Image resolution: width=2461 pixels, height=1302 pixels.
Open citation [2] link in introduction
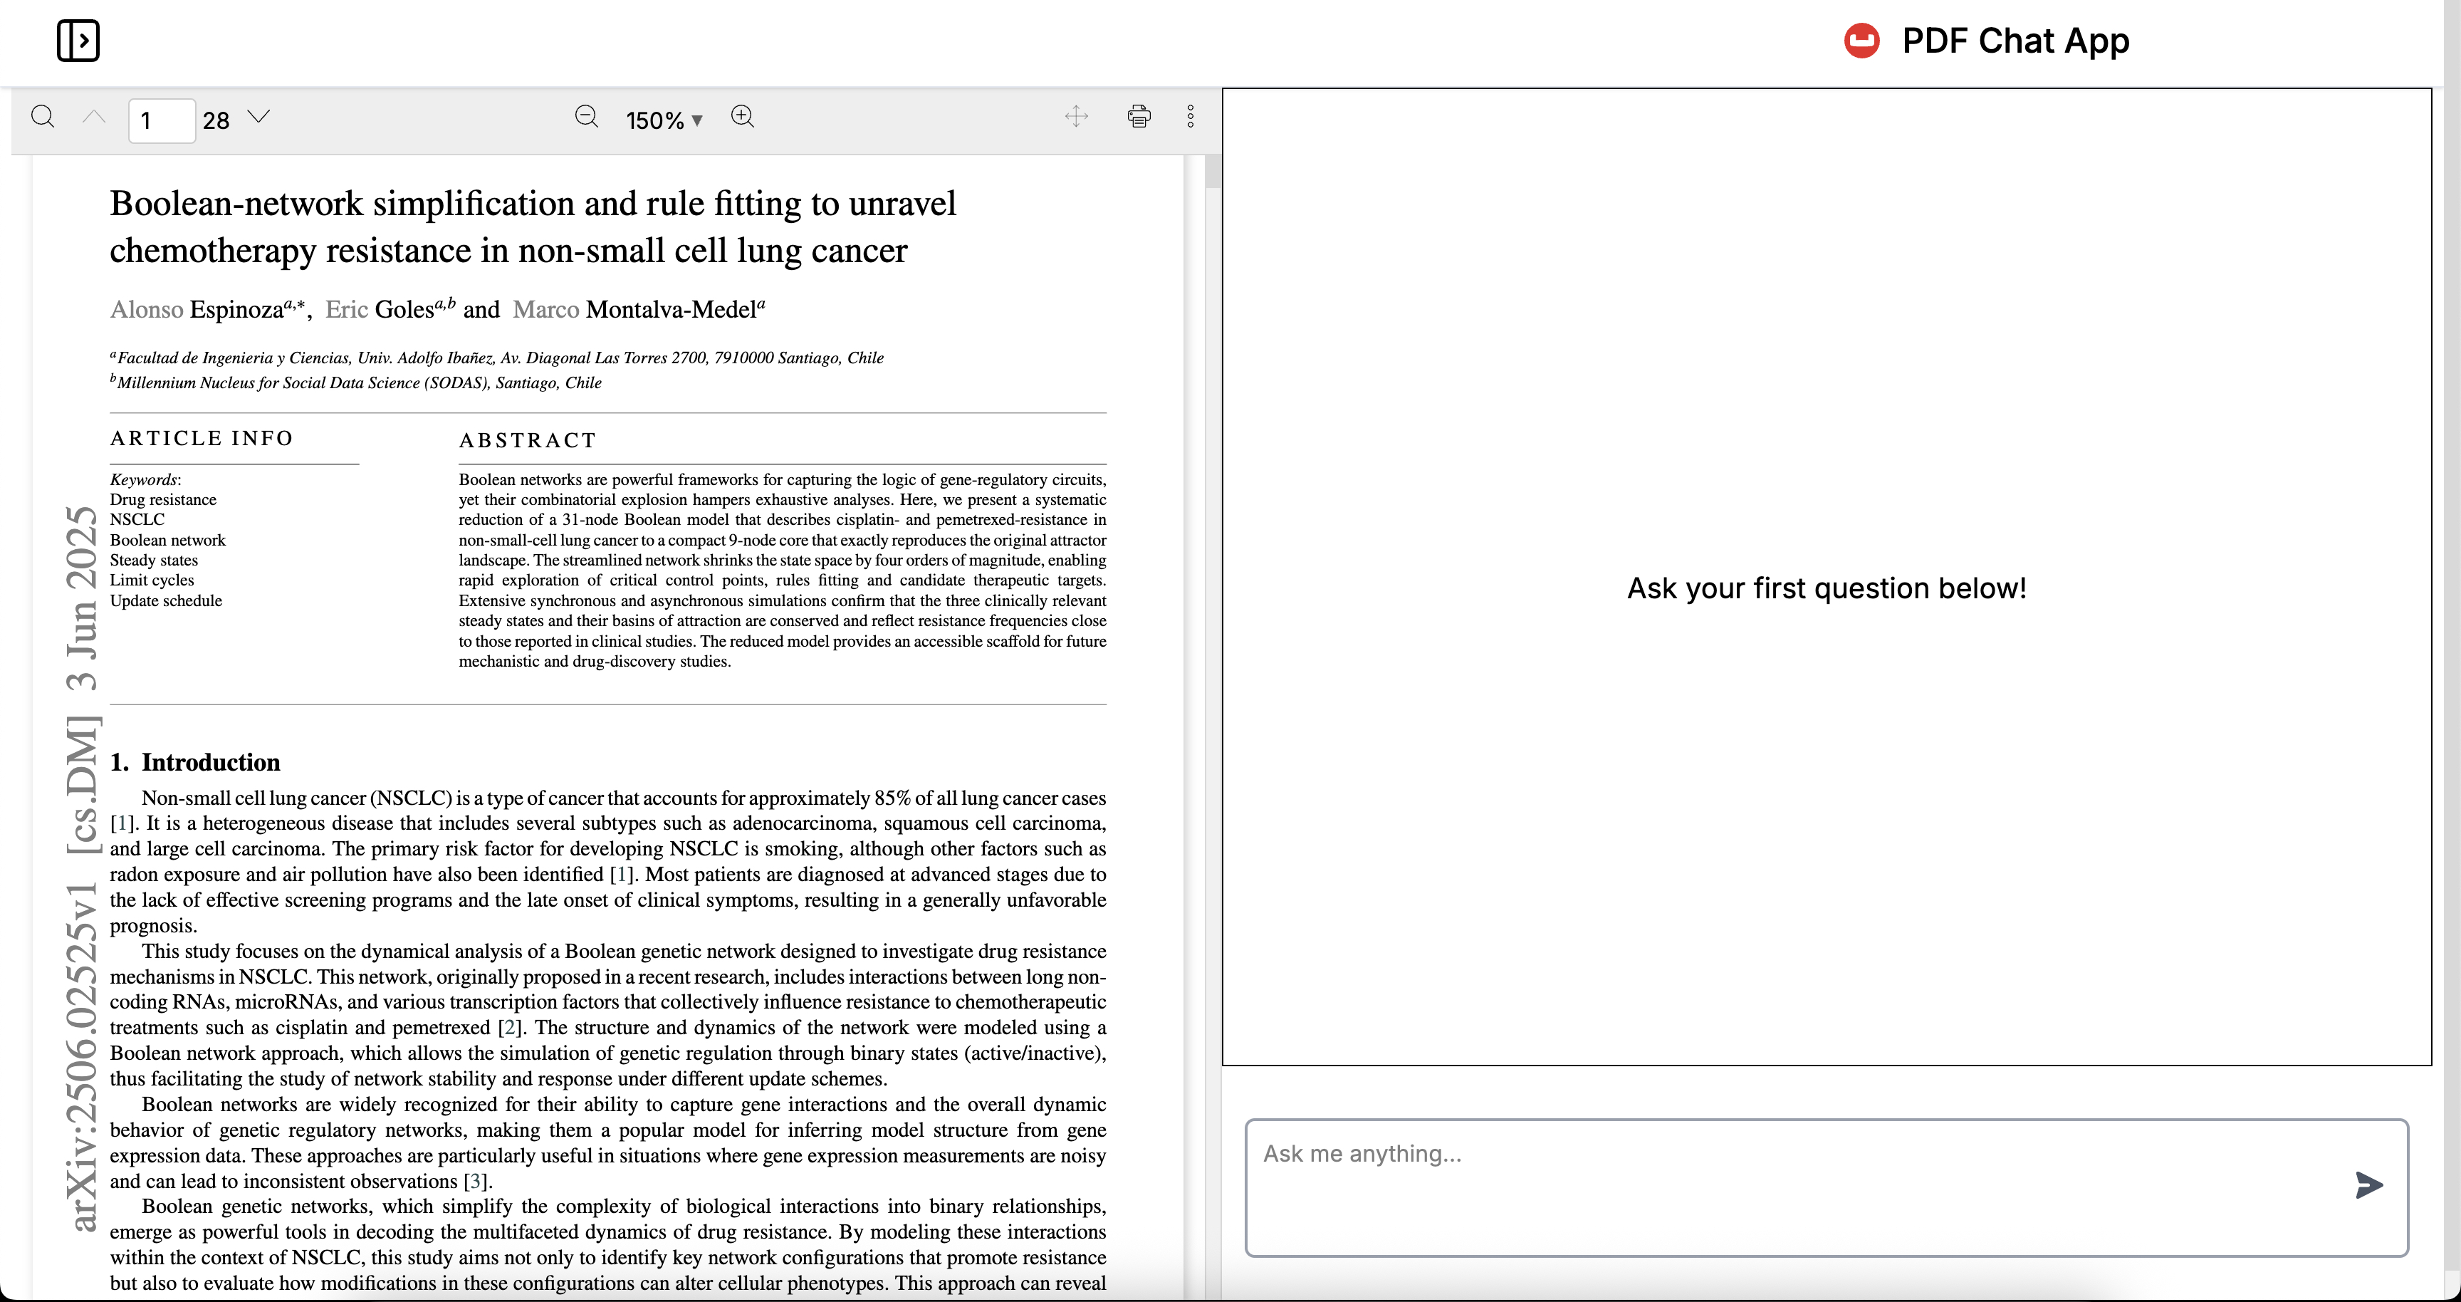(510, 1028)
